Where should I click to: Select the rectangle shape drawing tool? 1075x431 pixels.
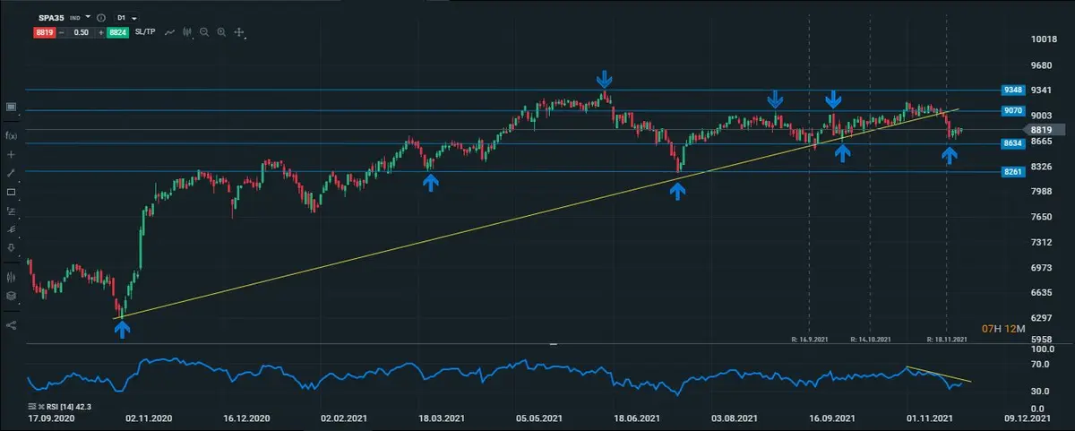[x=12, y=192]
